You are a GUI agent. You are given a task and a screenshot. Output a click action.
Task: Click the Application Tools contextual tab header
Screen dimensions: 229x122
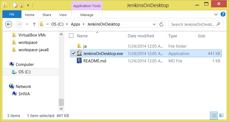[x=87, y=6]
